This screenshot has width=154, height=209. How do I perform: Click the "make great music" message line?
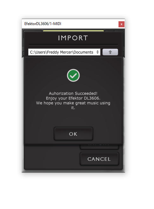[x=73, y=103]
